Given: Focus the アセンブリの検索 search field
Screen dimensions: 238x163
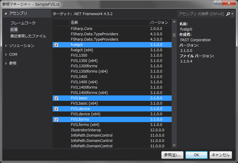Looking at the screenshot, I should pos(201,14).
